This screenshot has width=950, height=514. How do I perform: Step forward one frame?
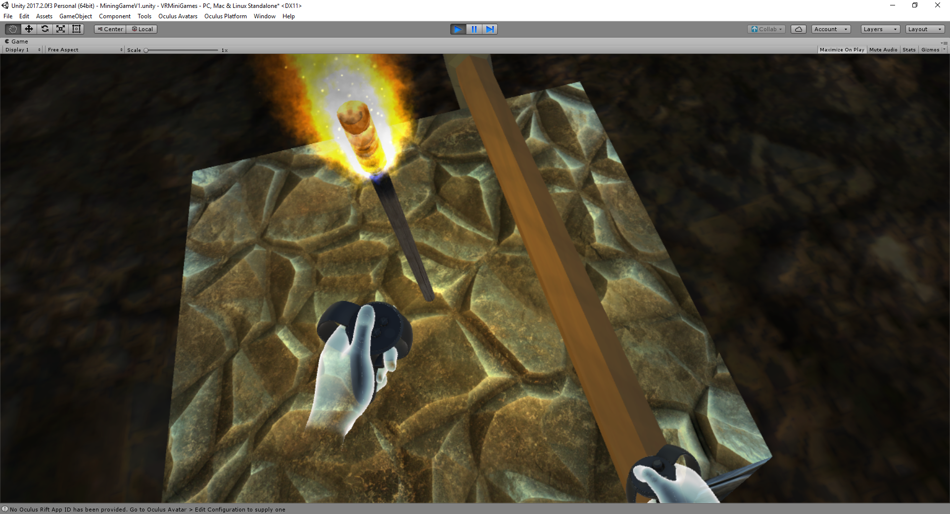click(490, 29)
